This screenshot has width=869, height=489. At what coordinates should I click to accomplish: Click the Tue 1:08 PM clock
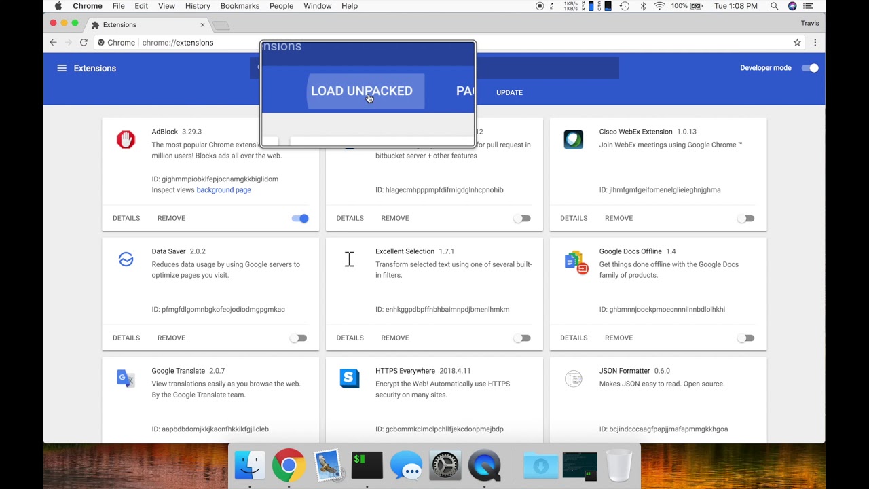736,6
